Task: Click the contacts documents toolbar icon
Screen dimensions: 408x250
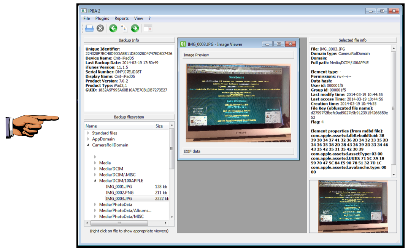Action: (x=124, y=28)
